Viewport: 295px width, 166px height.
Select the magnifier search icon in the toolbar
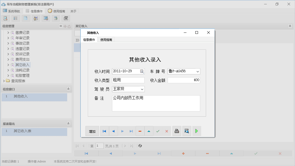coord(5,18)
